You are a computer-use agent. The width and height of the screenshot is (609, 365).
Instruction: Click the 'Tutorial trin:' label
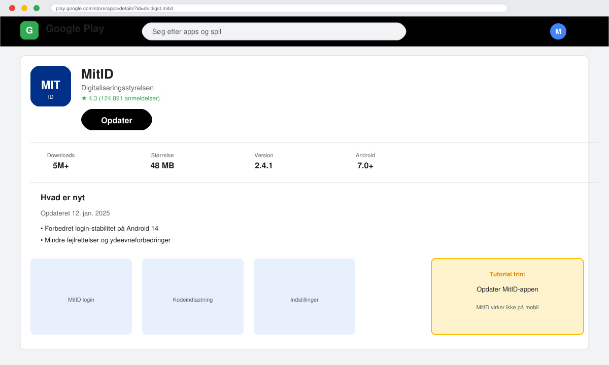[507, 274]
